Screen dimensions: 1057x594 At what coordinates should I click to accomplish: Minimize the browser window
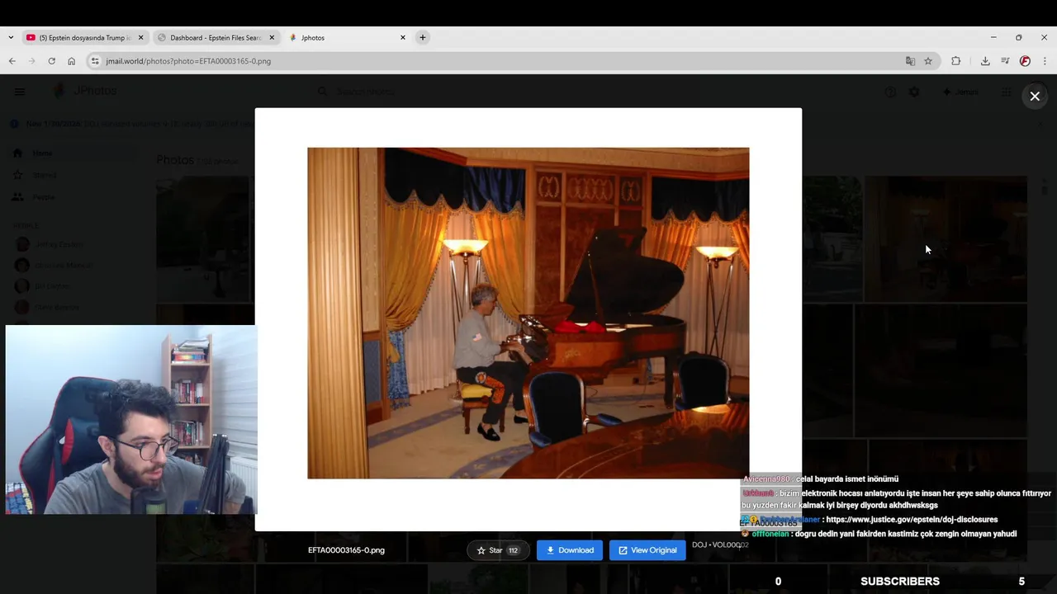[993, 37]
